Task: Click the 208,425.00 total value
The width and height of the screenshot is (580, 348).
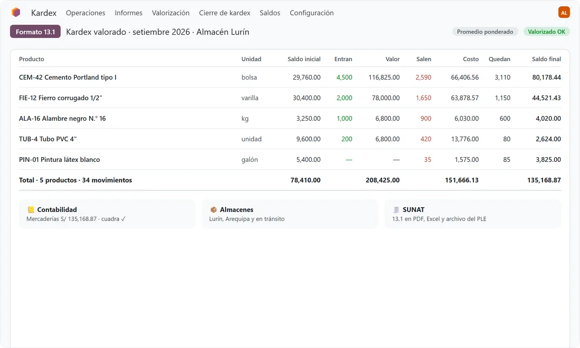Action: [382, 180]
